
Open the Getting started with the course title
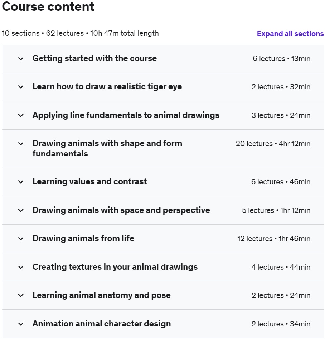(x=94, y=58)
